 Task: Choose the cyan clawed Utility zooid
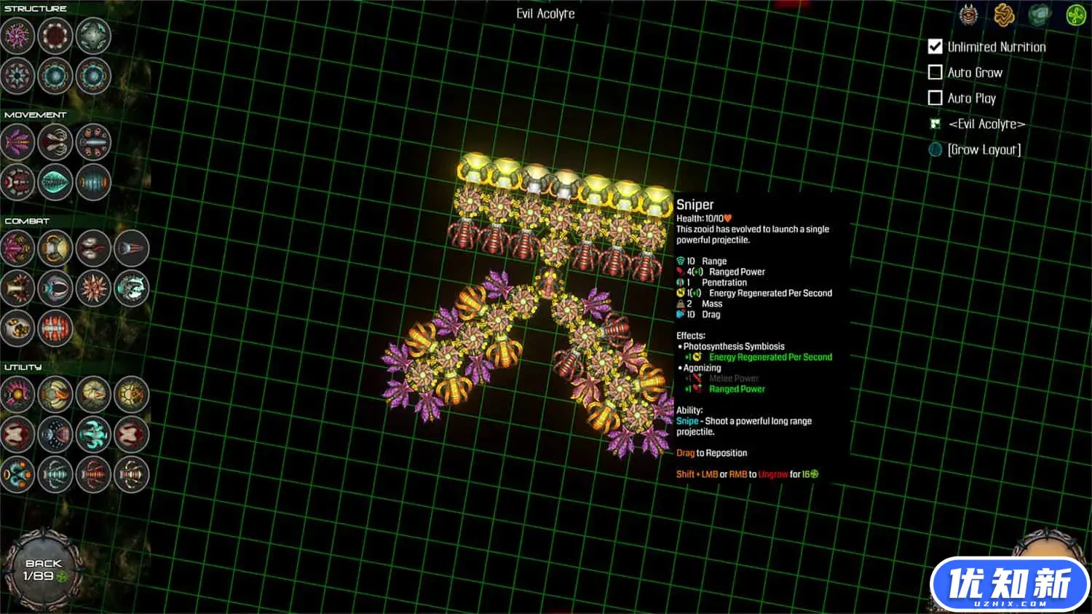[x=93, y=435]
